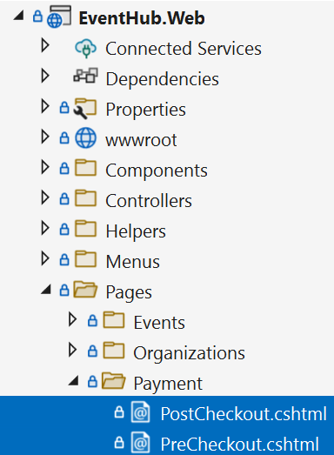This screenshot has width=334, height=455.
Task: Expand the Events folder arrow
Action: pos(72,319)
